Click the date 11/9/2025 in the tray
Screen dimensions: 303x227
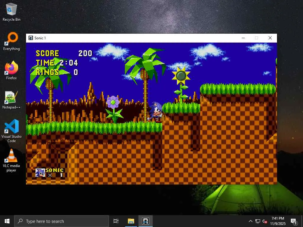(x=278, y=224)
